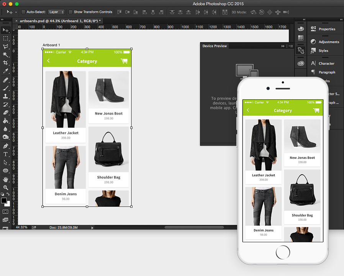Select the Zoom tool
The width and height of the screenshot is (344, 276).
[5, 188]
